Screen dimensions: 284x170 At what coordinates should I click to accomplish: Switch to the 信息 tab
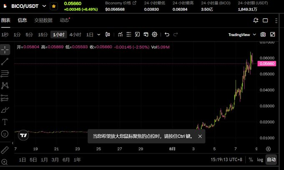(x=23, y=20)
